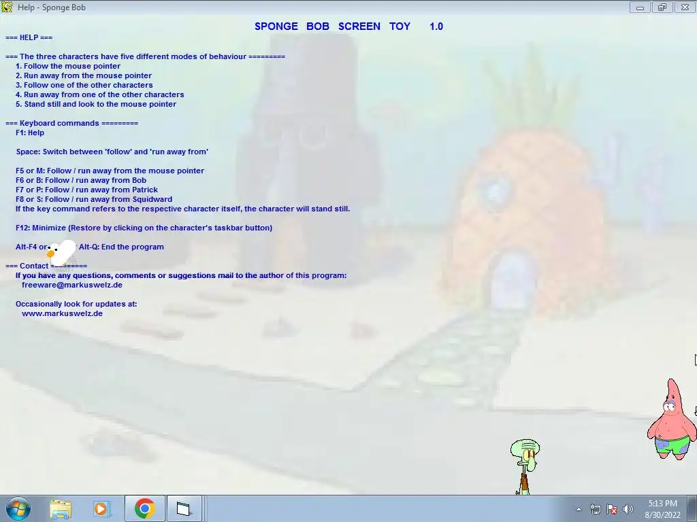Click 'Occasionally look for updates at:' text
Viewport: 697px width, 522px height.
click(x=76, y=304)
